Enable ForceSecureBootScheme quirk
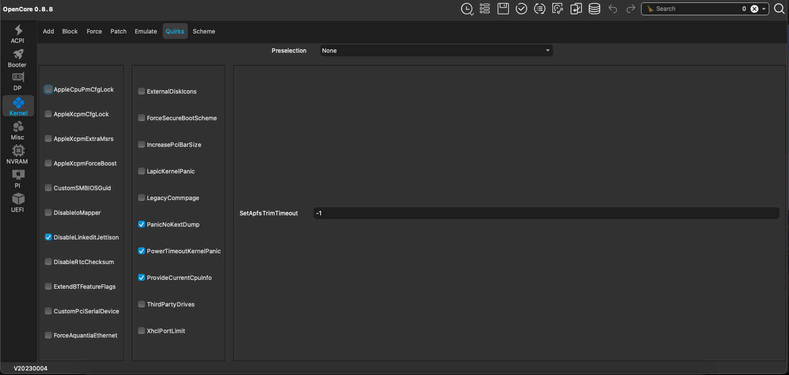789x375 pixels. (142, 118)
